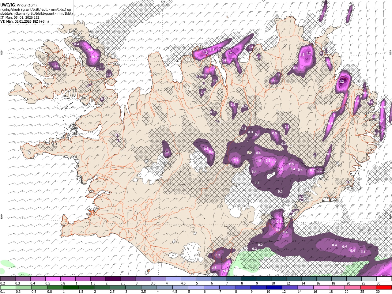Click the pale green lower swatch between 0.1 and 0.3
The width and height of the screenshot is (392, 294).
(x=8, y=288)
